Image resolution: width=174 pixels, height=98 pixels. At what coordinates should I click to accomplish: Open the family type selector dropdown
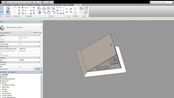click(x=42, y=27)
